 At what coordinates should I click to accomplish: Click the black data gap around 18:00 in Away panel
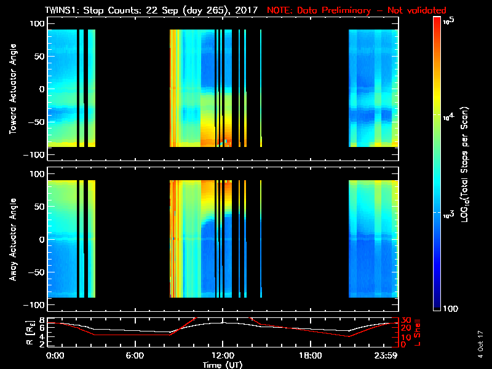(304, 239)
